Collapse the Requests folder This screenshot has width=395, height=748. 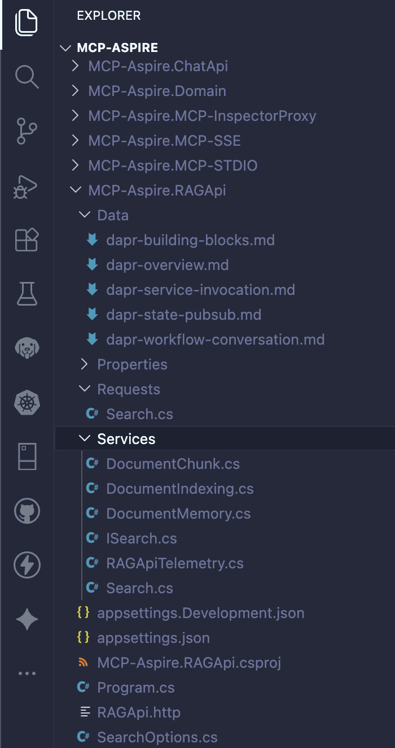[x=84, y=389]
